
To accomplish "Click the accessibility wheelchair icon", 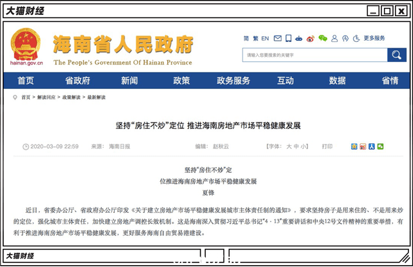I will [356, 39].
